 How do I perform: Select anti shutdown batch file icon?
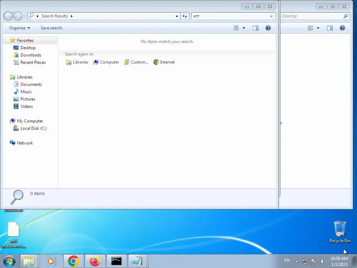click(x=13, y=235)
